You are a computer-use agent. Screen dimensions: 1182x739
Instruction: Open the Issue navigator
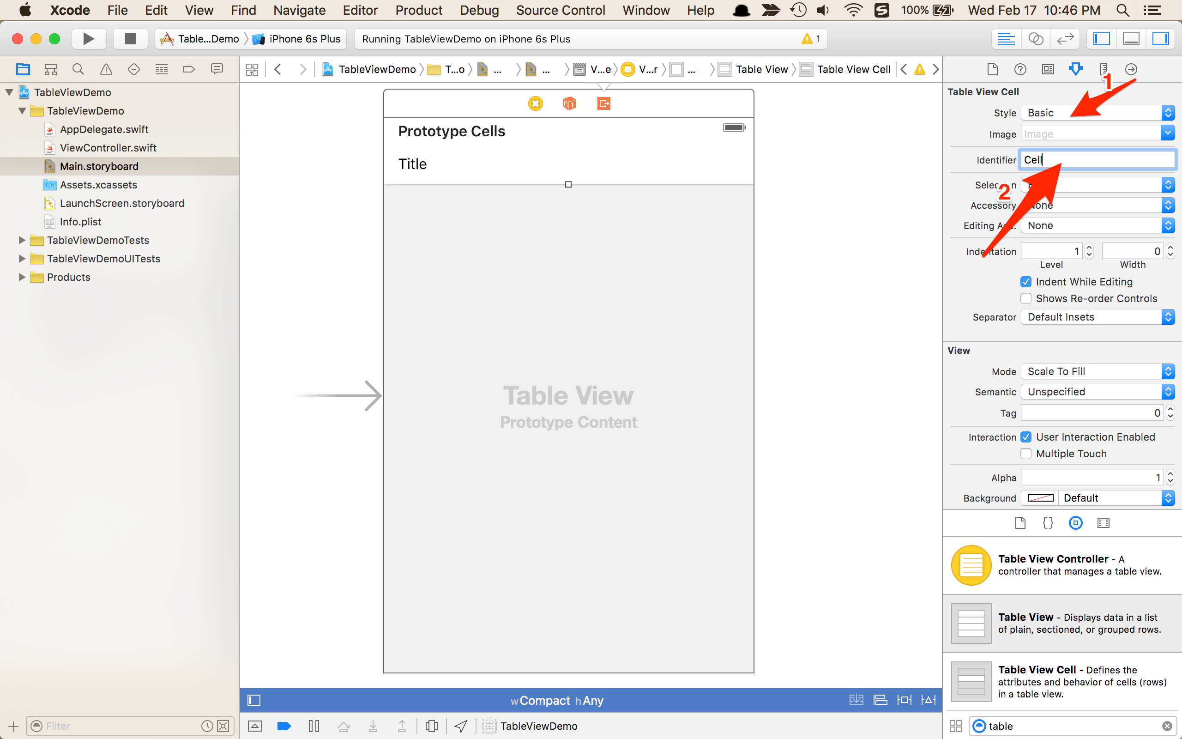pos(105,69)
